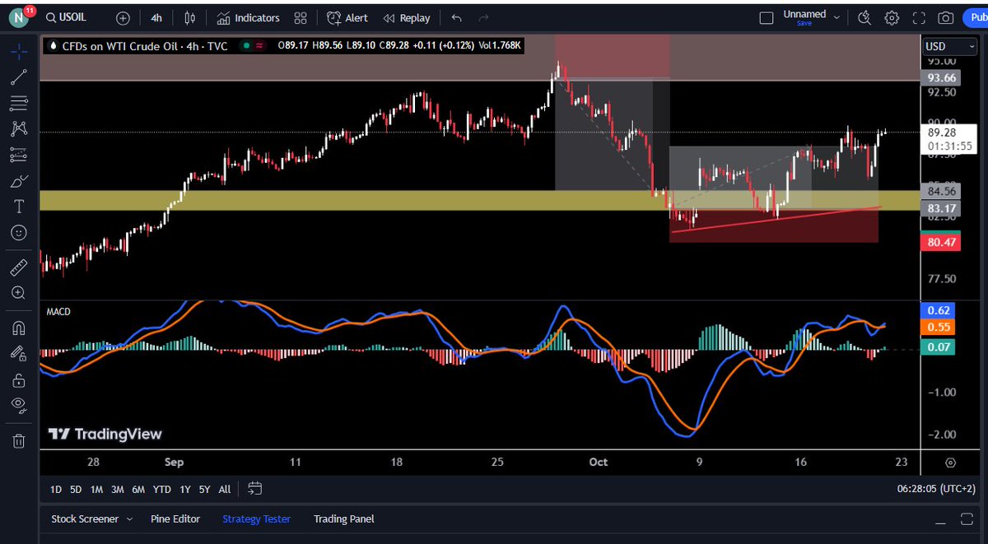Screen dimensions: 988x544
Task: Switch to Strategy Tester tab
Action: click(256, 518)
